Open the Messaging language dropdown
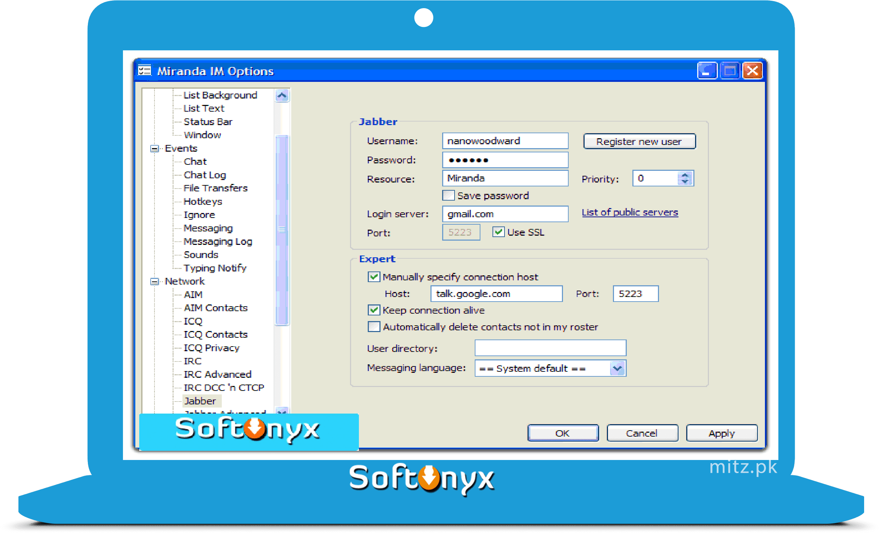 617,368
